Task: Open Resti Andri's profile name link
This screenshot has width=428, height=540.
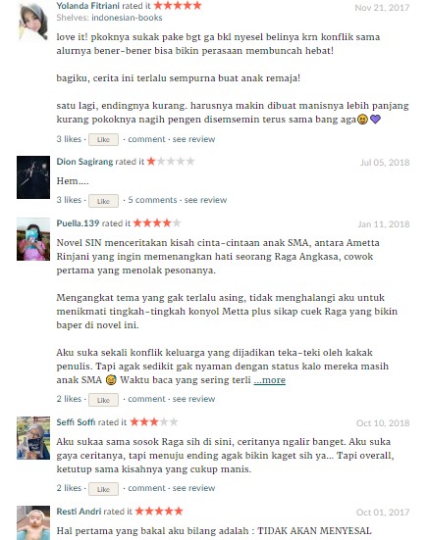Action: (x=79, y=512)
